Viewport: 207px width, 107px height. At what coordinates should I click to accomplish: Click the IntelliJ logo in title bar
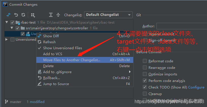pyautogui.click(x=5, y=4)
